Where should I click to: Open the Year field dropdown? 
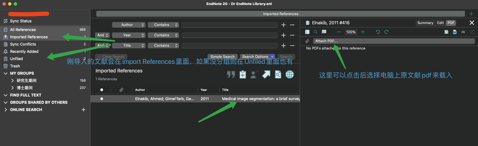click(x=129, y=35)
